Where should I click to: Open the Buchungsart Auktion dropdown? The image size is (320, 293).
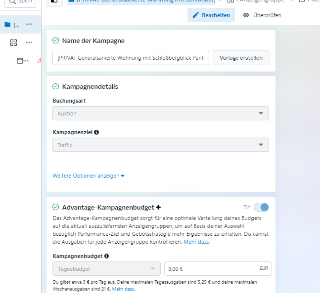(161, 113)
